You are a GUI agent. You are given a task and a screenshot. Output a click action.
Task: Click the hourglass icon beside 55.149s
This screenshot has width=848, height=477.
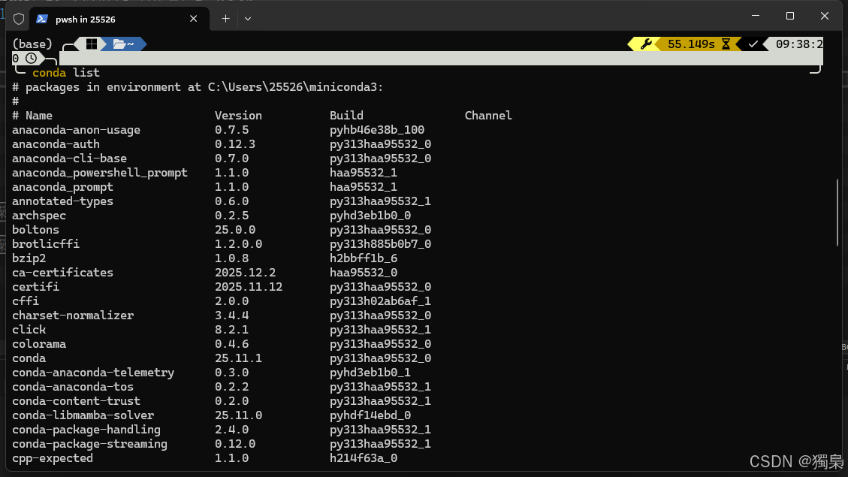(726, 44)
